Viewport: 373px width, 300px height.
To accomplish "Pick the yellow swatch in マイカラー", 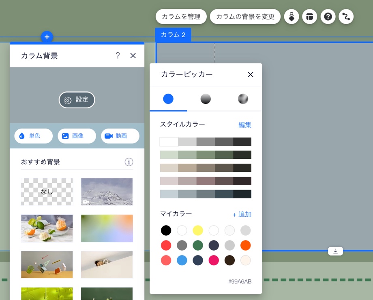I will click(x=198, y=230).
